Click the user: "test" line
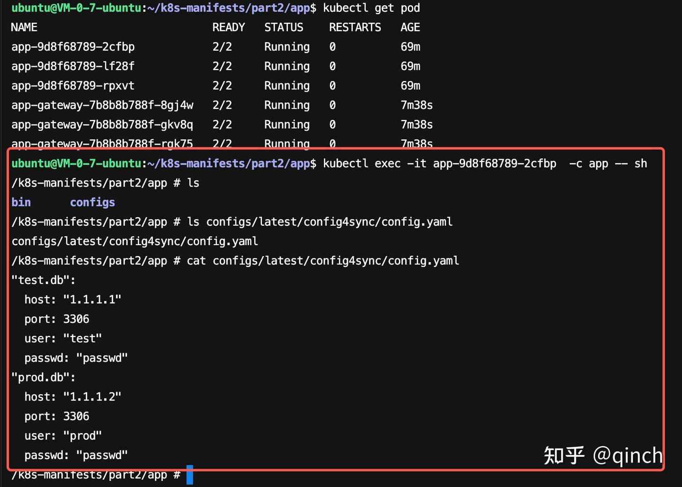 (63, 338)
